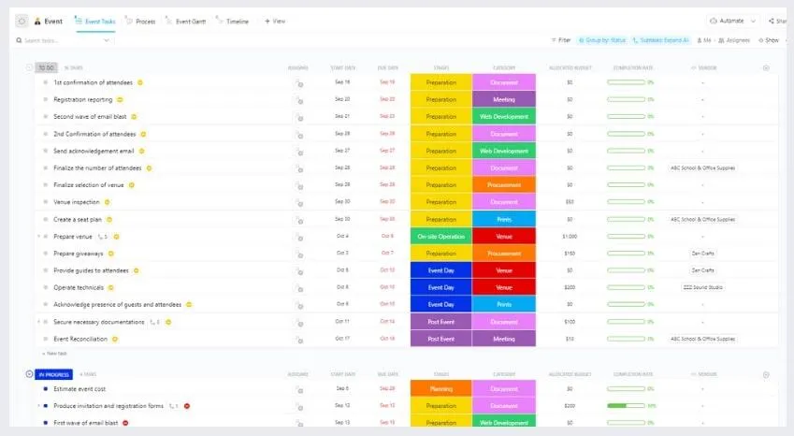Screen dimensions: 794x436
Task: Click yellow priority flag beside Venue inspection
Action: (x=107, y=202)
